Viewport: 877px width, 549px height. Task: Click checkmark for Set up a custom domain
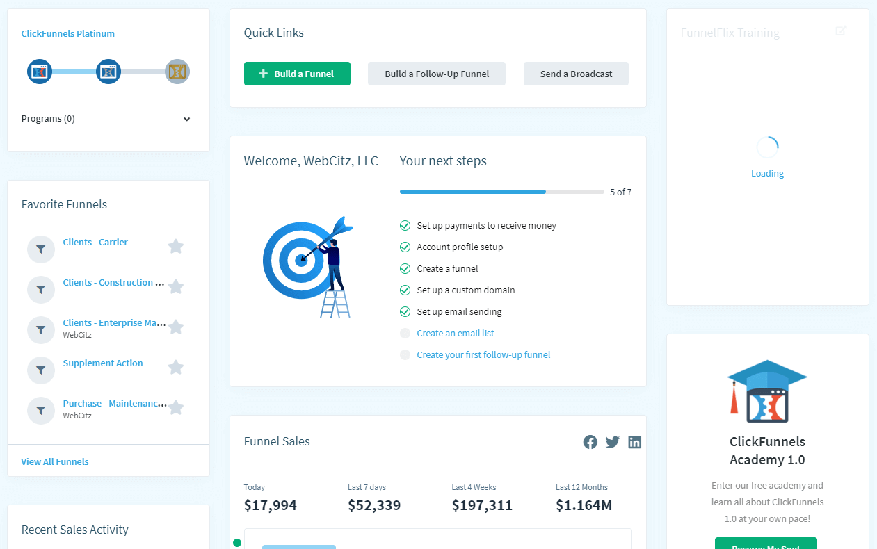[405, 290]
